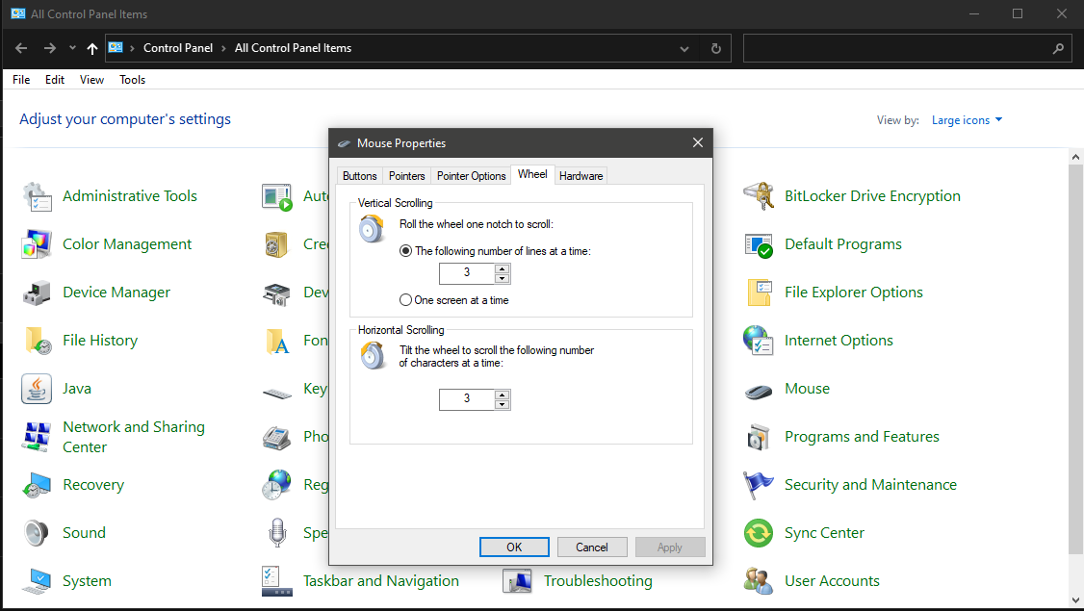The width and height of the screenshot is (1084, 611).
Task: Click the scrollbar down arrow
Action: (x=1075, y=600)
